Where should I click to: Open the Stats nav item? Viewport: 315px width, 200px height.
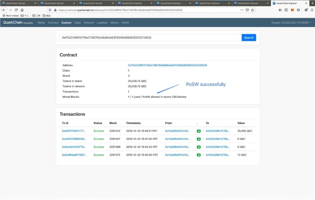pyautogui.click(x=78, y=23)
